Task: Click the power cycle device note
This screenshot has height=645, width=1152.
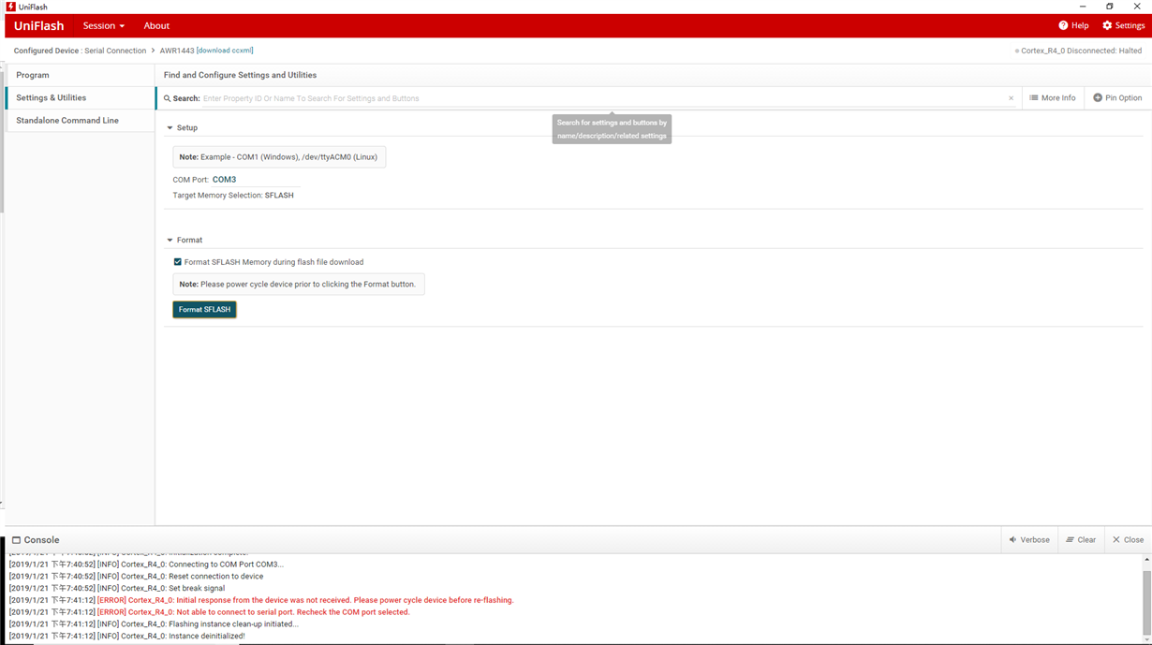Action: [x=298, y=284]
